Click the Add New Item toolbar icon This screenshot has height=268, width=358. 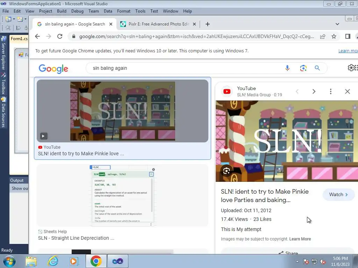20,20
